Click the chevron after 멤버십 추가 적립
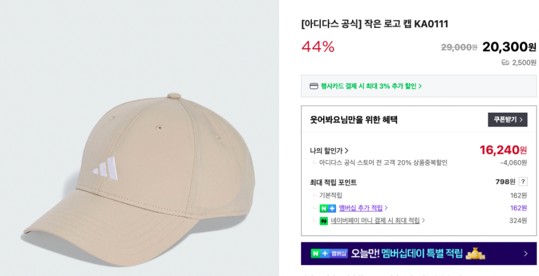The width and height of the screenshot is (539, 276). pos(386,208)
